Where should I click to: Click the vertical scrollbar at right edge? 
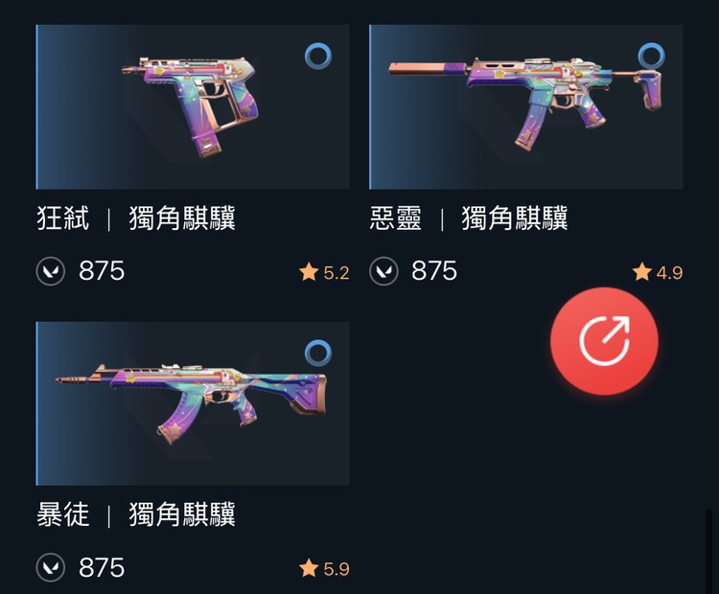pyautogui.click(x=708, y=550)
